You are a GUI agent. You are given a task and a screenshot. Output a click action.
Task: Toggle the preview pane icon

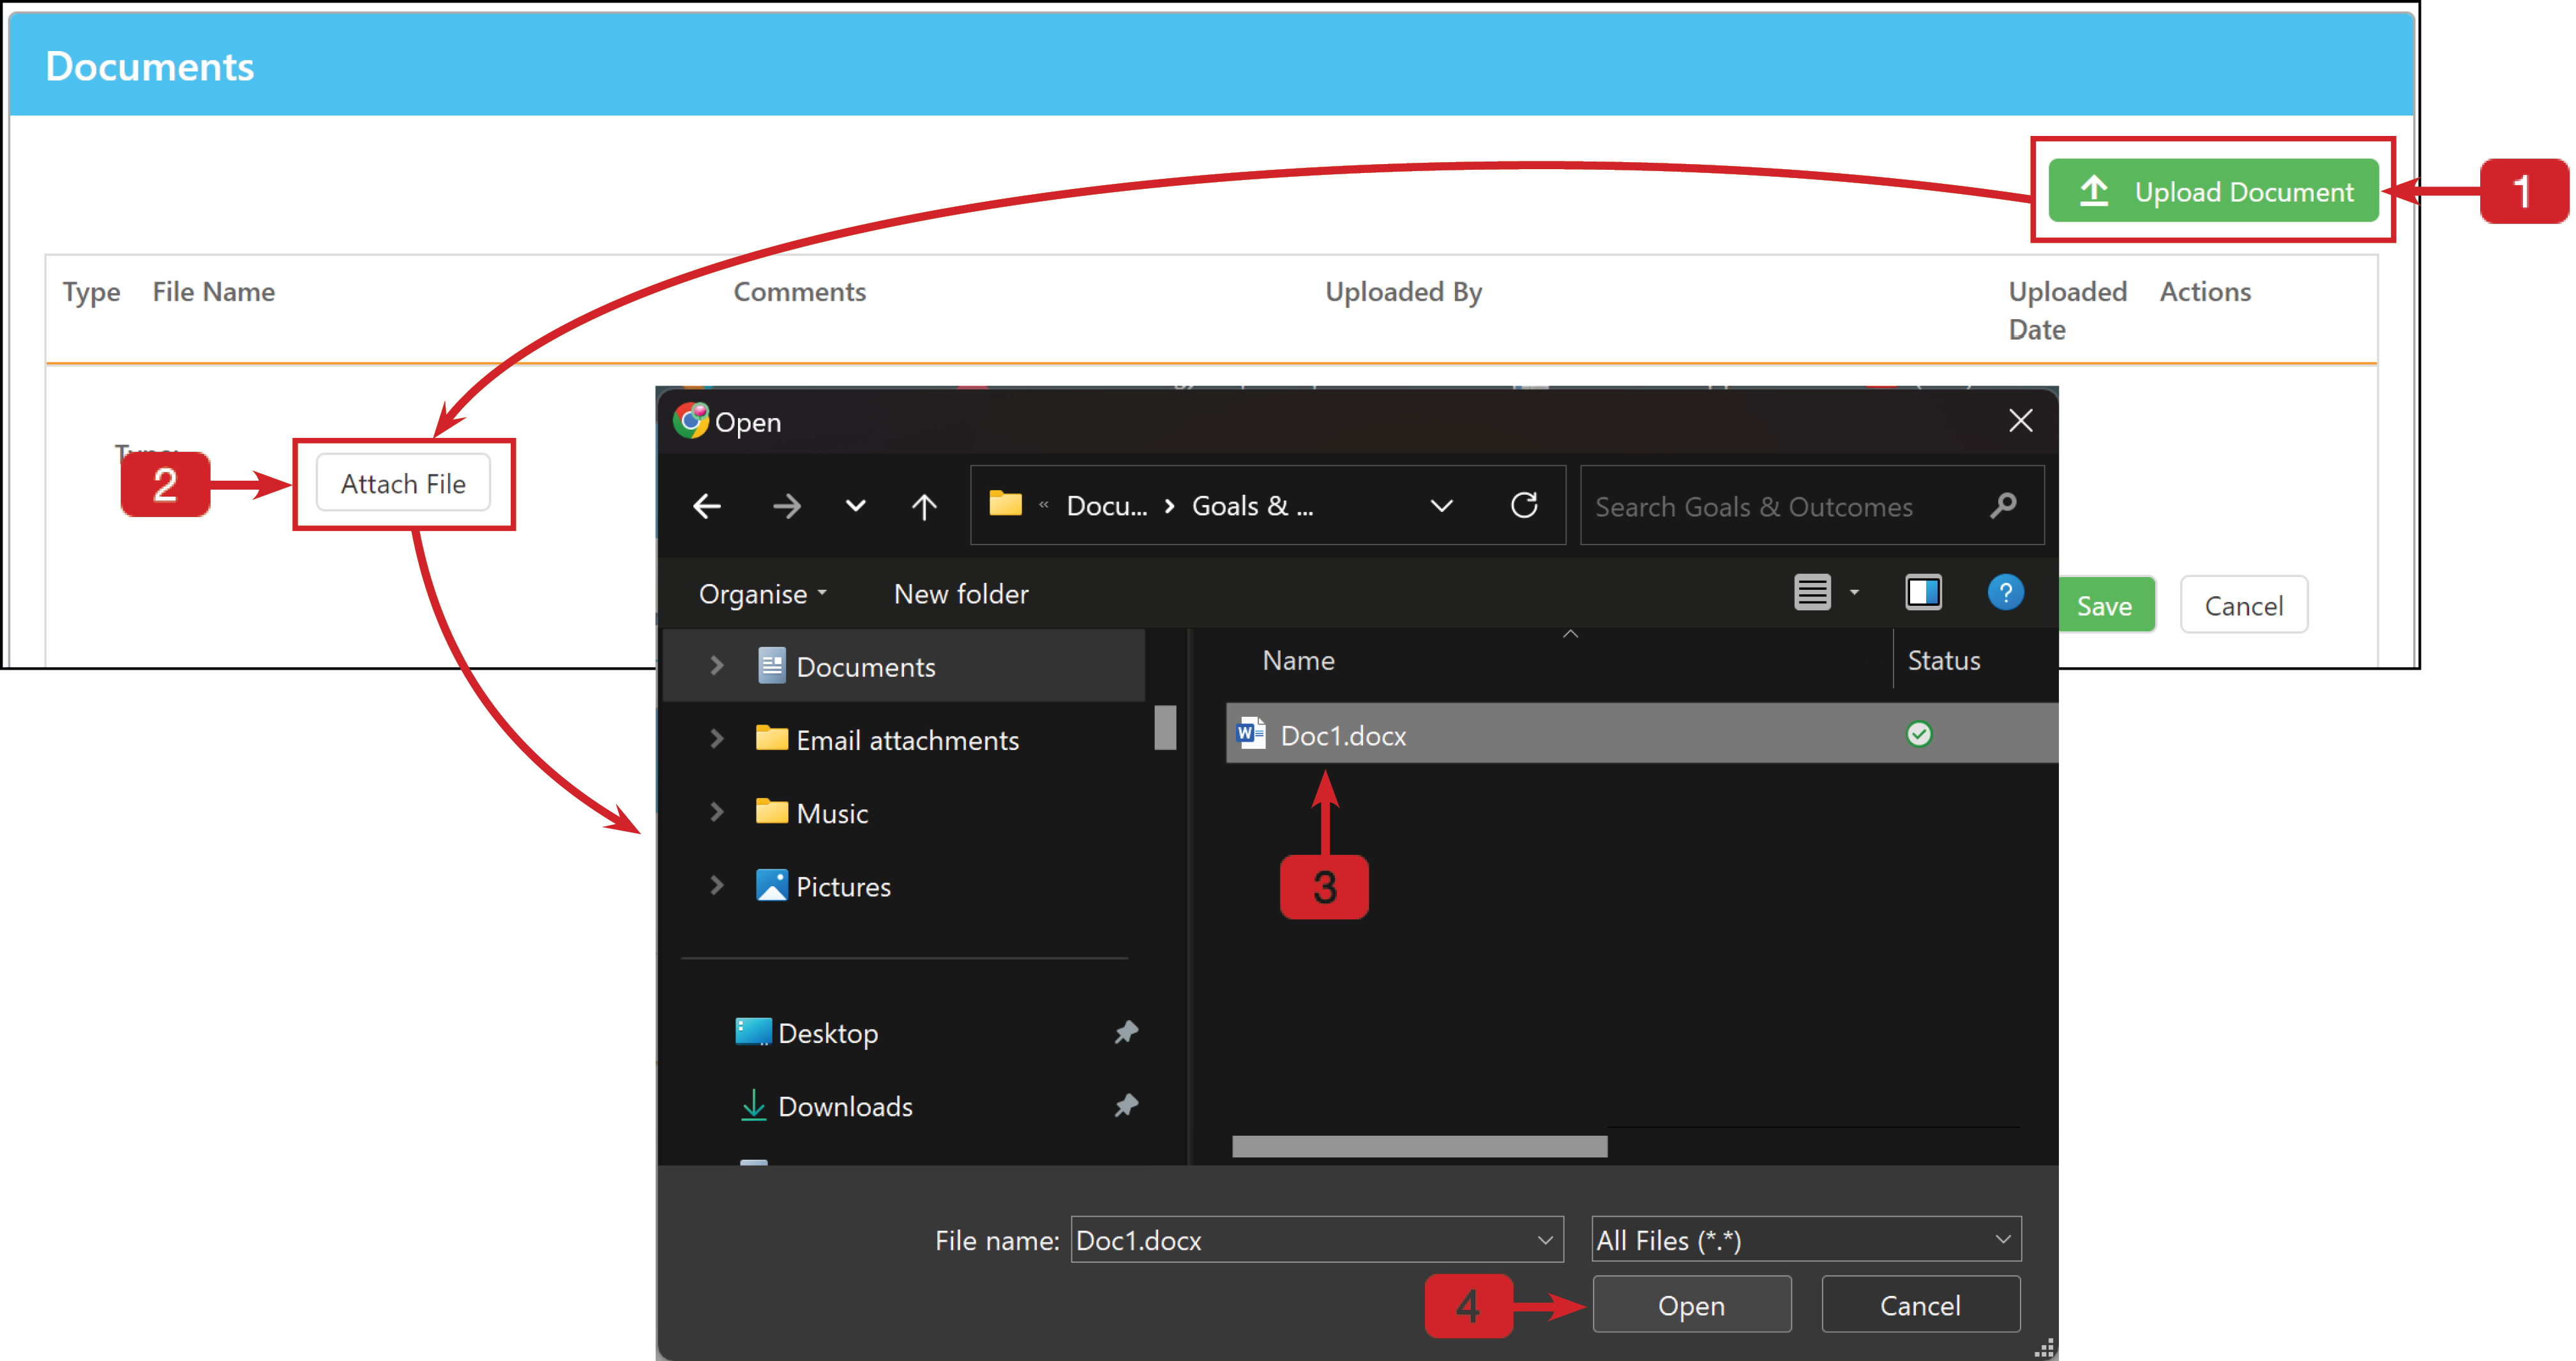[1923, 592]
